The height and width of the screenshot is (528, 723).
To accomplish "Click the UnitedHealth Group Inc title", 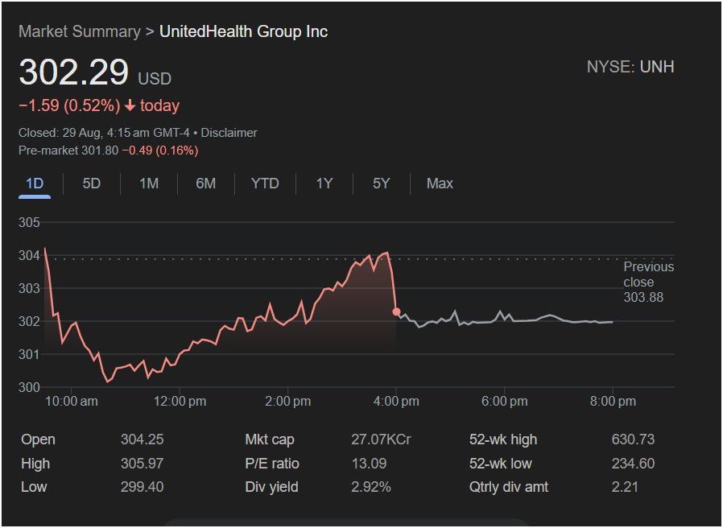I will coord(243,31).
